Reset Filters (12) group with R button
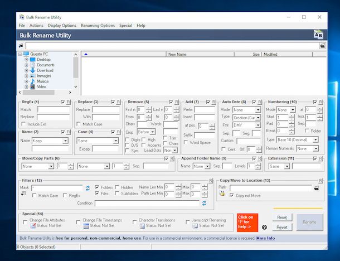The width and height of the screenshot is (340, 261). pos(211,181)
